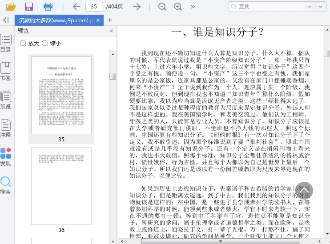330x244 pixels.
Task: Save the document using the floppy icon
Action: 29,7
